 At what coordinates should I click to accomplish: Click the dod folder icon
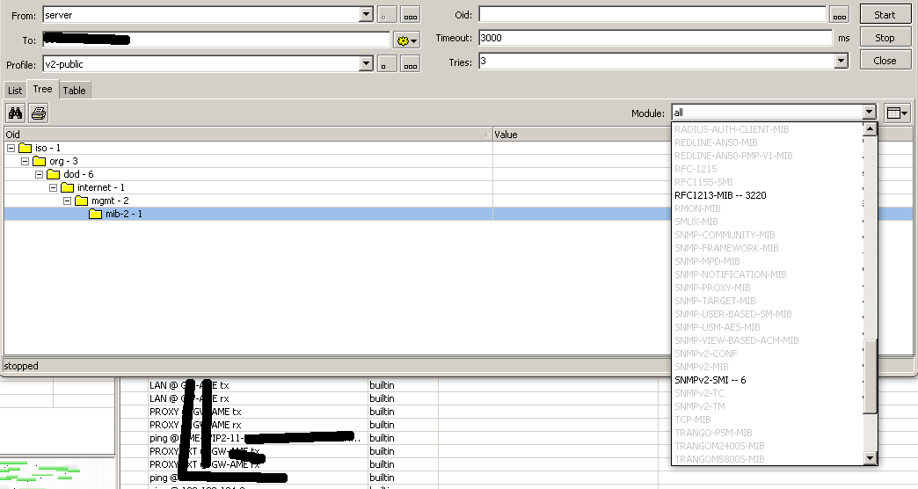coord(54,174)
